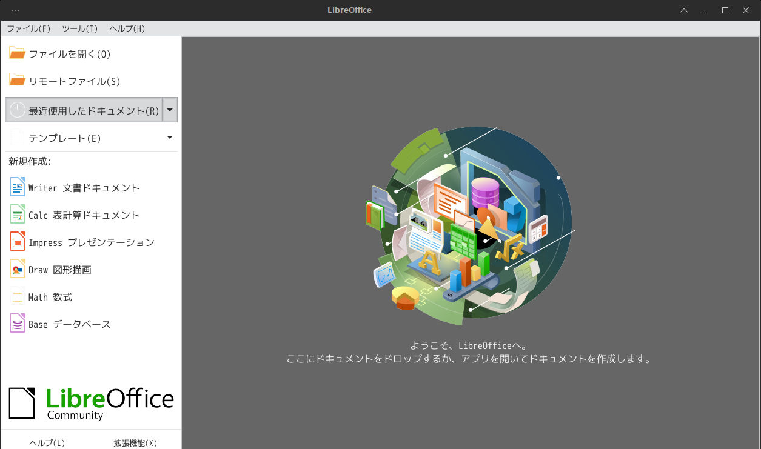The image size is (761, 449).
Task: Click the Impress presentation icon
Action: [18, 242]
